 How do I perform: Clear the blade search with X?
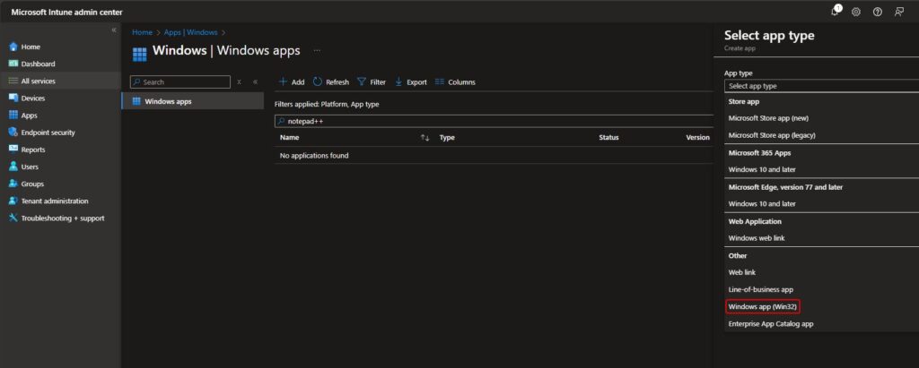pyautogui.click(x=239, y=81)
